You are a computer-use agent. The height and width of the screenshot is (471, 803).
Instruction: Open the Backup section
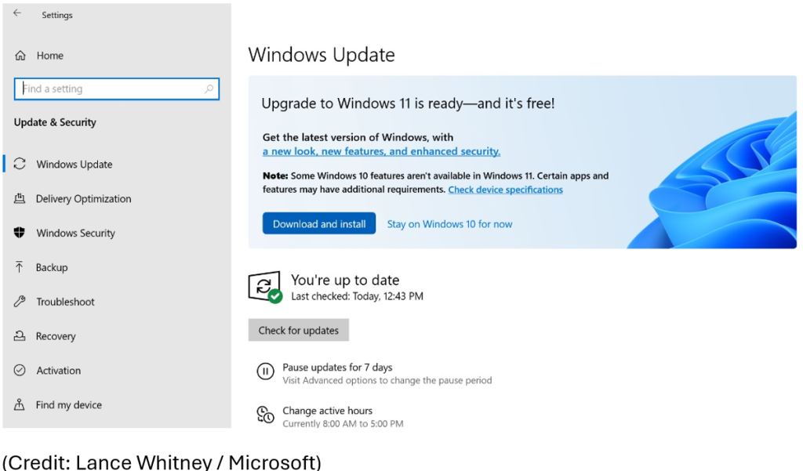click(x=52, y=267)
